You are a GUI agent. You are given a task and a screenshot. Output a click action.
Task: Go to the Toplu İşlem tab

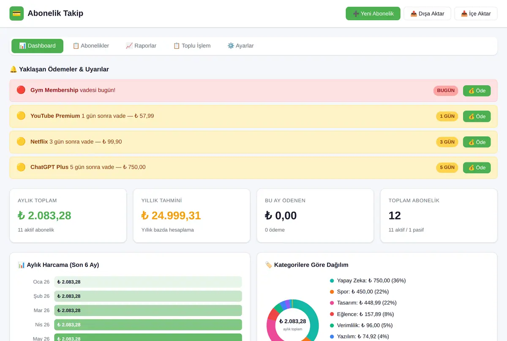[x=192, y=46]
